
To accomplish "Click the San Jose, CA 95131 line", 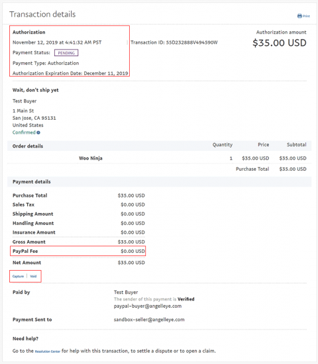I will [x=34, y=118].
